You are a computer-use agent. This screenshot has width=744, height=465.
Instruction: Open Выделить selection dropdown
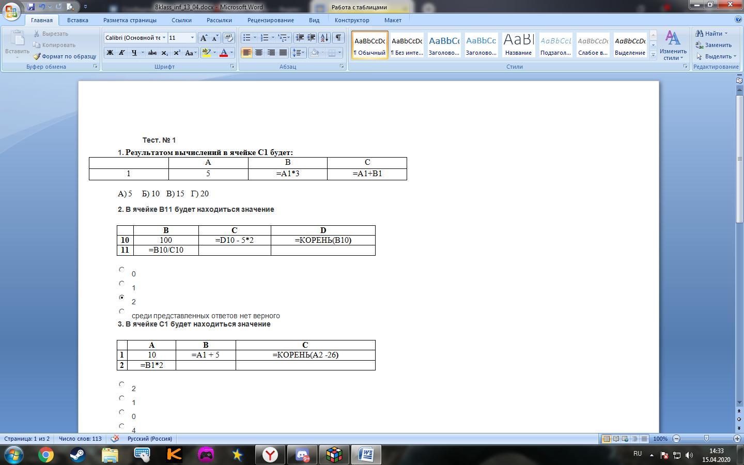click(x=716, y=56)
